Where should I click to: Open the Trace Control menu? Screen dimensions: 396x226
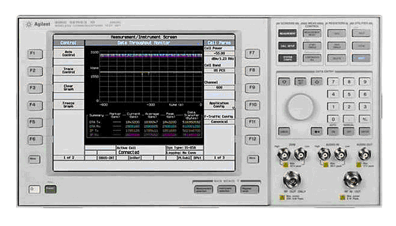(69, 71)
